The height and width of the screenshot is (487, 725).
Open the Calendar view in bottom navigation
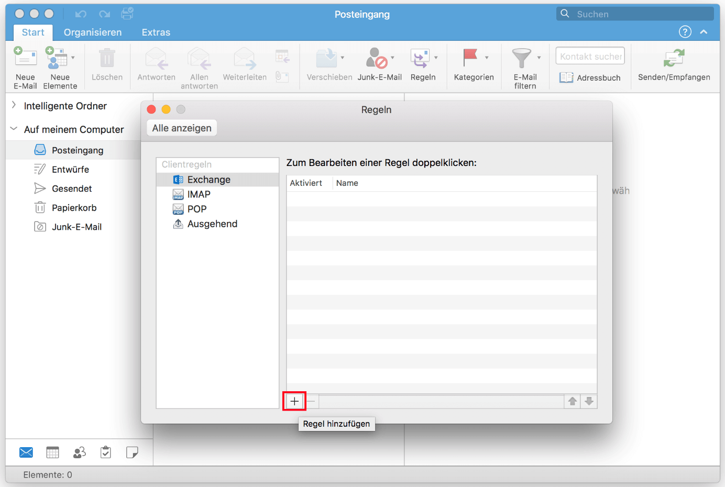[52, 452]
